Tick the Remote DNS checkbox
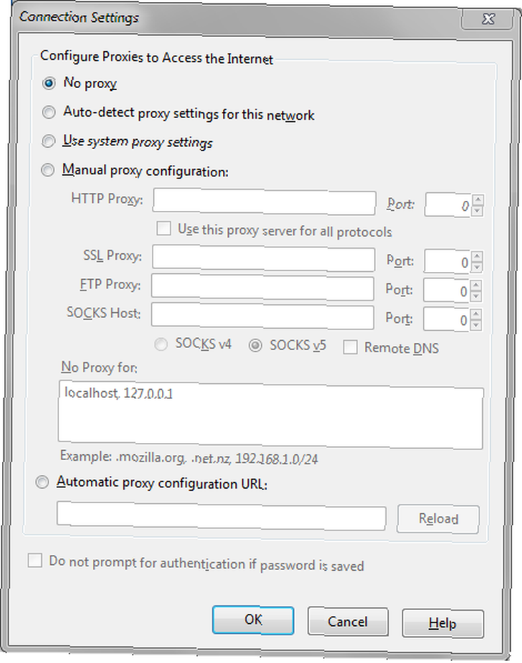The width and height of the screenshot is (522, 663). coord(350,347)
